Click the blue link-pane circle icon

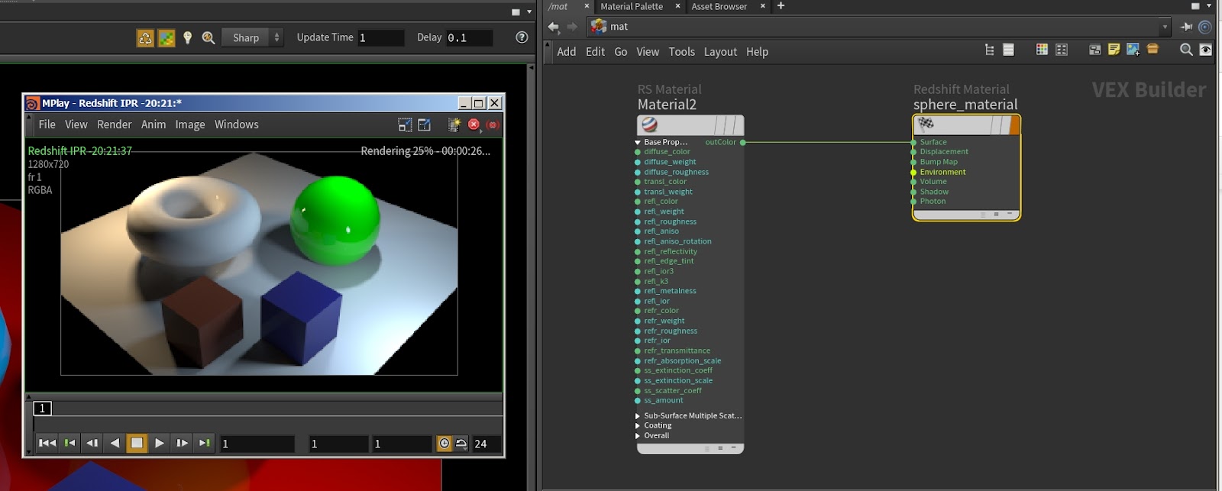click(x=1205, y=27)
